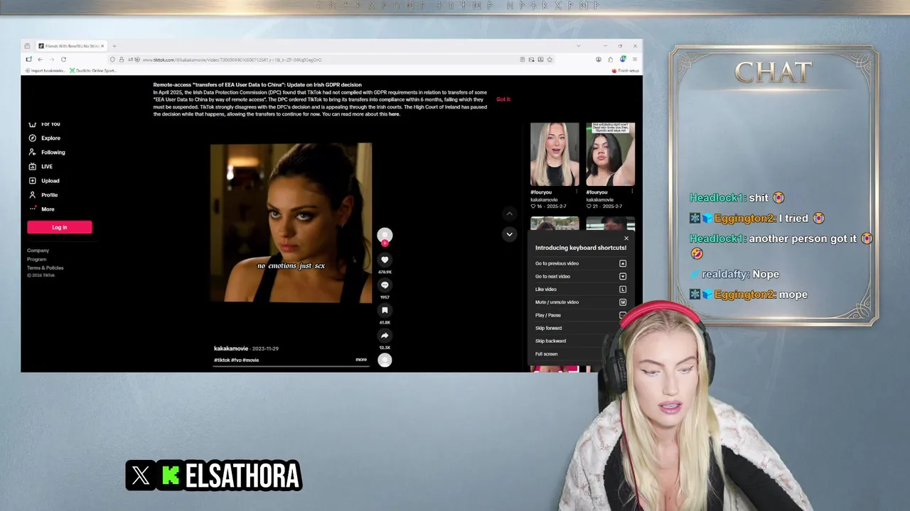Screen dimensions: 910x511
Task: Click the Terms & Policies footer link
Action: [x=45, y=268]
